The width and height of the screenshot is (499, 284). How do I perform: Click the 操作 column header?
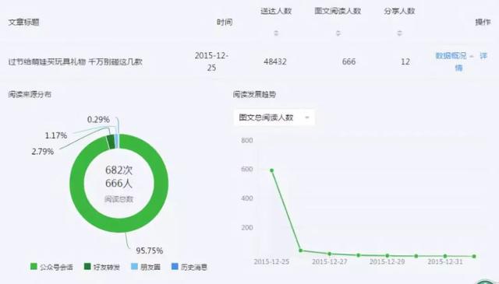coord(483,22)
